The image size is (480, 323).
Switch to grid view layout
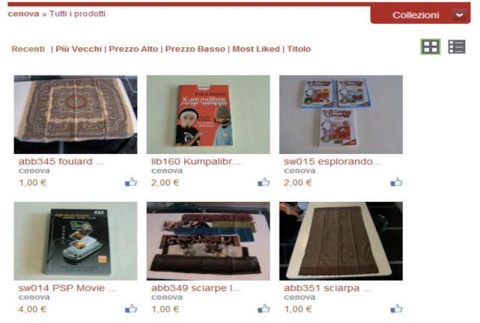coord(431,47)
